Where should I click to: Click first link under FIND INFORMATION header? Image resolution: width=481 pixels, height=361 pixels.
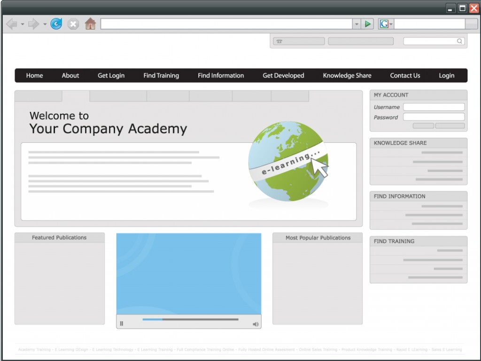[x=442, y=206]
